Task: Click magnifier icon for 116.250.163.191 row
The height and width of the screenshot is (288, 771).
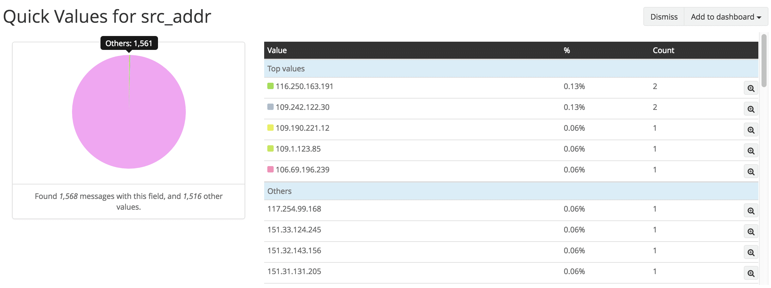Action: 751,88
